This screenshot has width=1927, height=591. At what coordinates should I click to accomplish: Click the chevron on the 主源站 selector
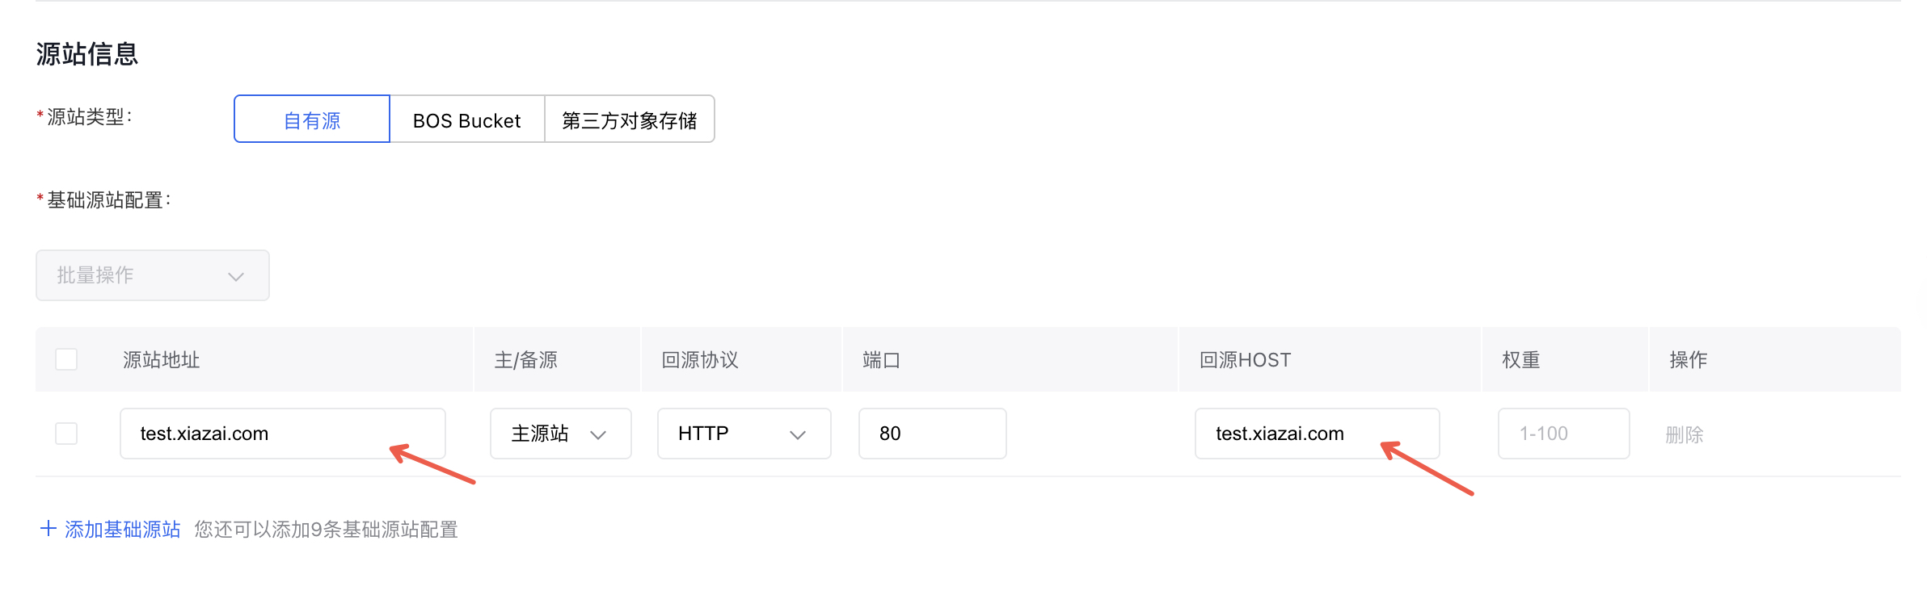pyautogui.click(x=600, y=434)
